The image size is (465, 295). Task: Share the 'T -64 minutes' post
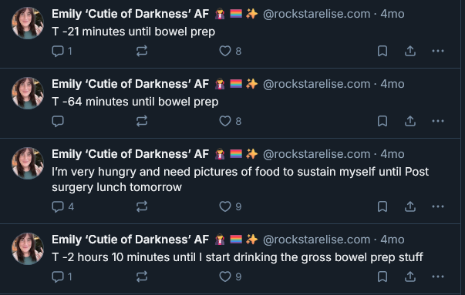pos(410,121)
